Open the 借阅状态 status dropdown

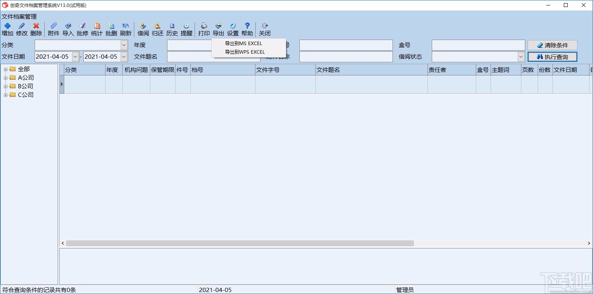click(521, 57)
